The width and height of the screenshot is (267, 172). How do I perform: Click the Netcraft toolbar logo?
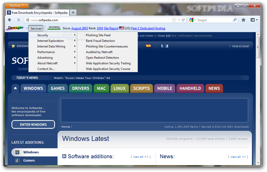tap(15, 28)
